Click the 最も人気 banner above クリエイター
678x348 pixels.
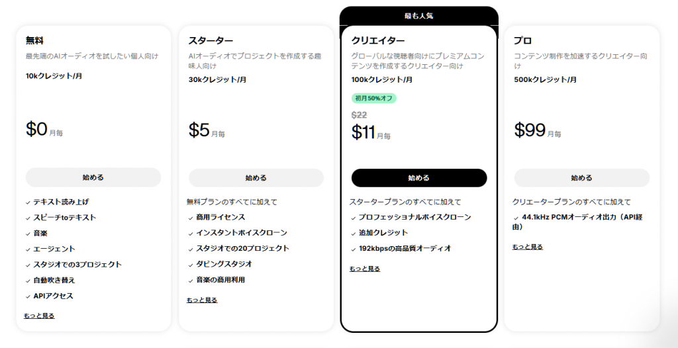click(418, 15)
